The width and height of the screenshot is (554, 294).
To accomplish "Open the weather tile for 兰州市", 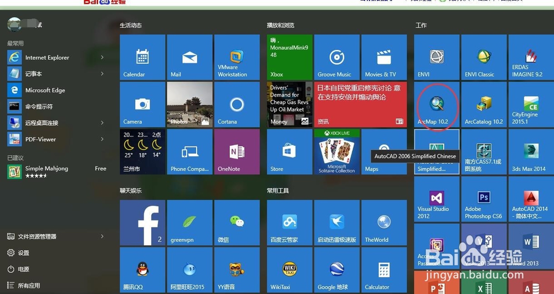I will (x=142, y=152).
